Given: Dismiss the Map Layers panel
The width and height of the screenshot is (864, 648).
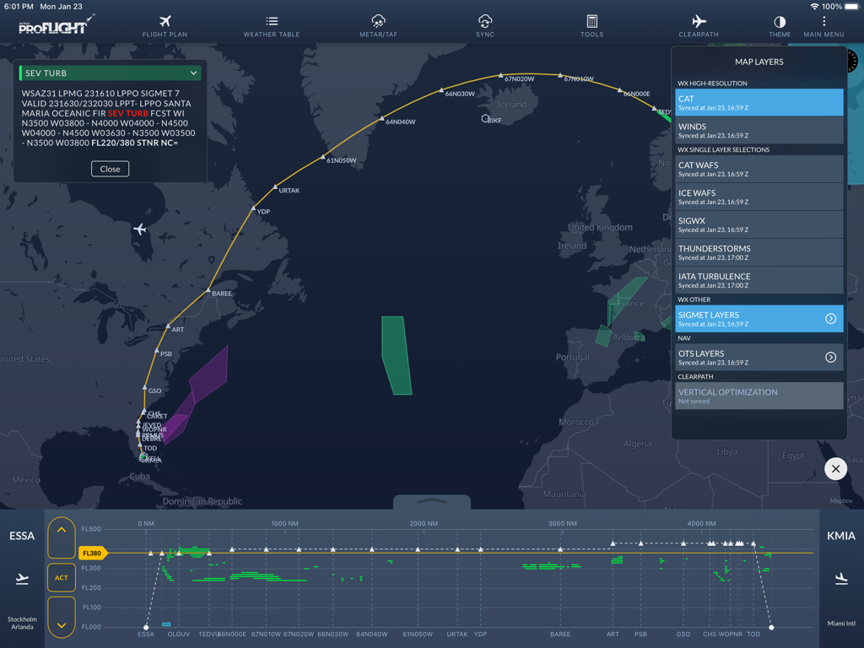Looking at the screenshot, I should (835, 468).
